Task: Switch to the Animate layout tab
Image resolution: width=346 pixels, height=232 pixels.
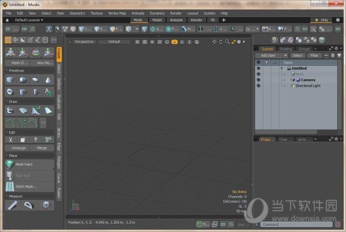Action: click(x=176, y=20)
